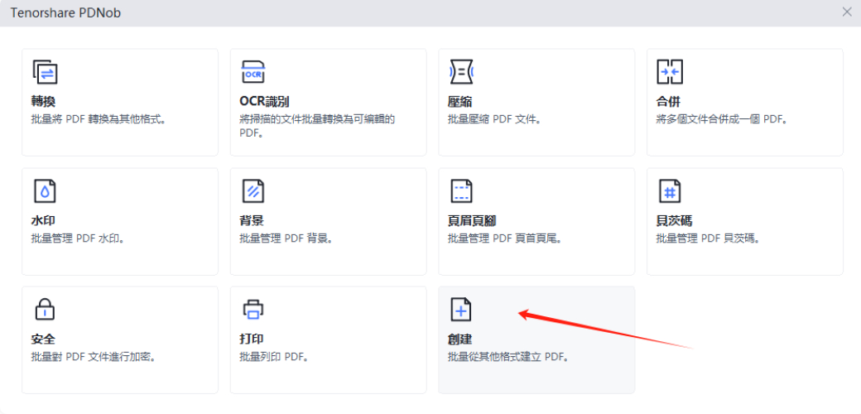This screenshot has height=414, width=861.
Task: Close the Tenorshare PDNob dialog
Action: click(847, 12)
